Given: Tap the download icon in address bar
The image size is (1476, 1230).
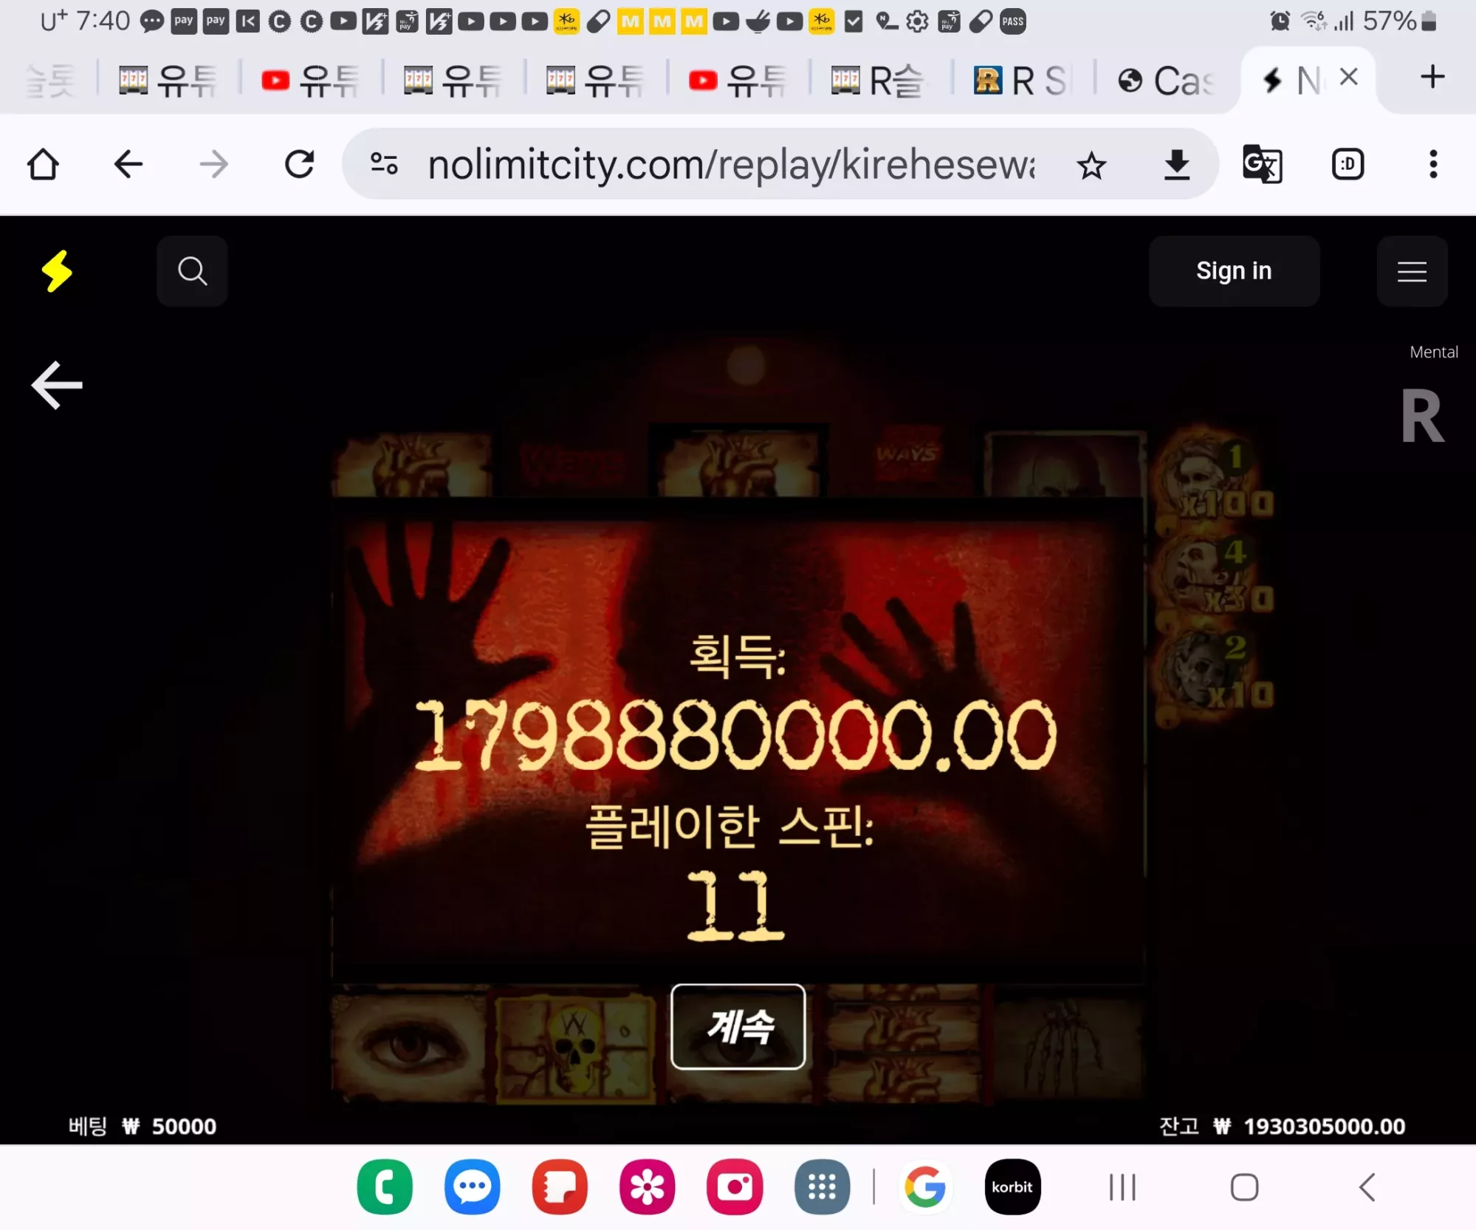Looking at the screenshot, I should click(x=1177, y=165).
